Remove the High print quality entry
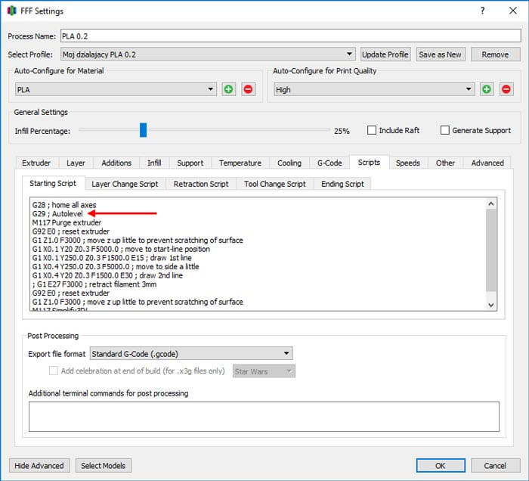This screenshot has height=481, width=529. pyautogui.click(x=506, y=89)
